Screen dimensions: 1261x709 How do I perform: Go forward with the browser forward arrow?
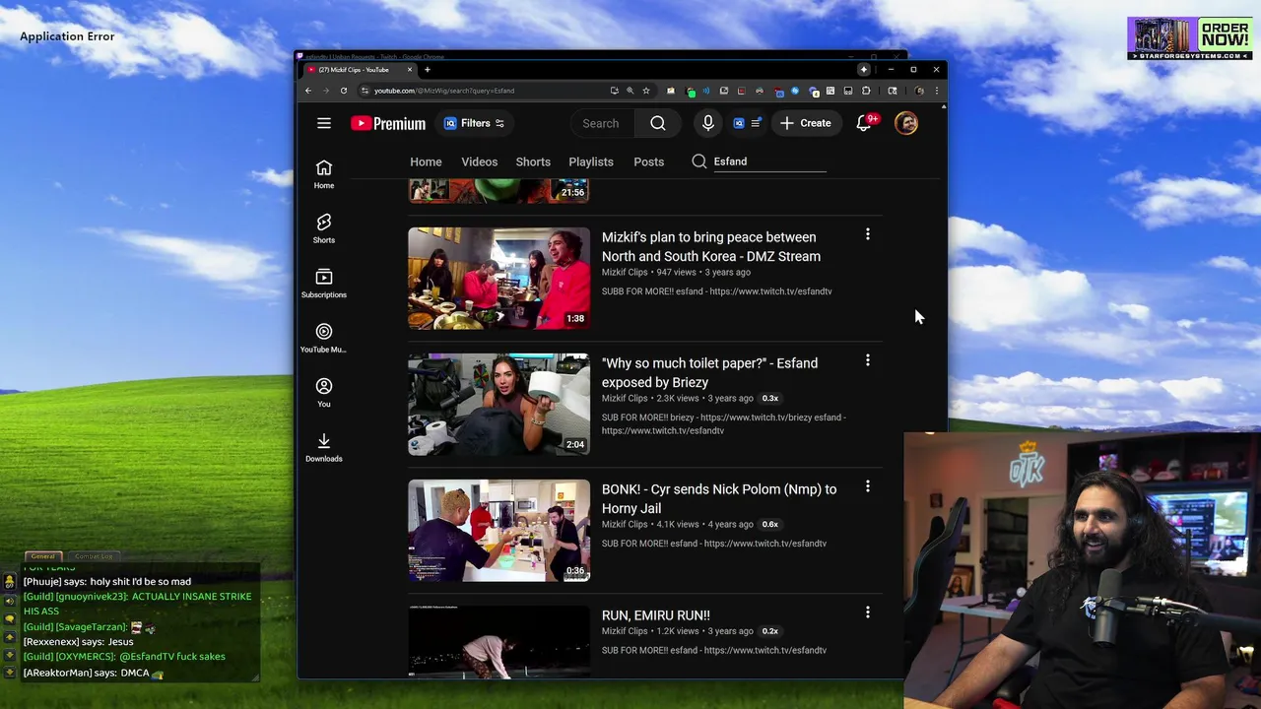[326, 91]
